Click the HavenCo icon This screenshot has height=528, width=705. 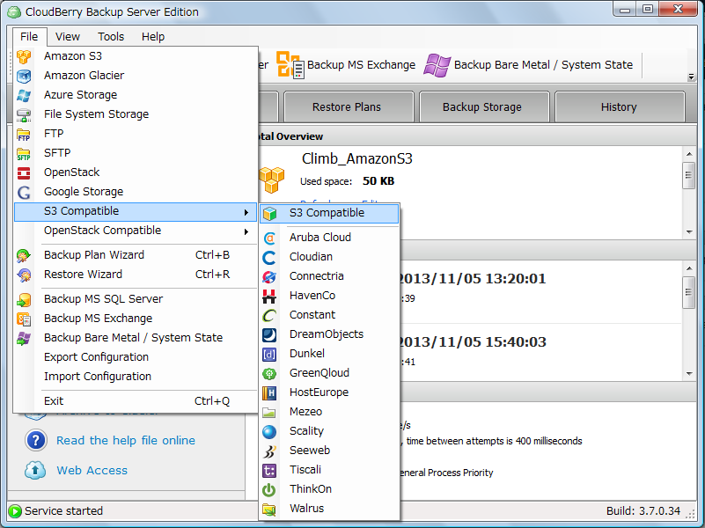point(269,296)
